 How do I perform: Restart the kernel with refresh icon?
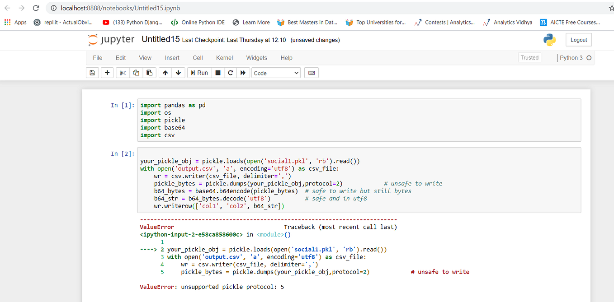(231, 73)
